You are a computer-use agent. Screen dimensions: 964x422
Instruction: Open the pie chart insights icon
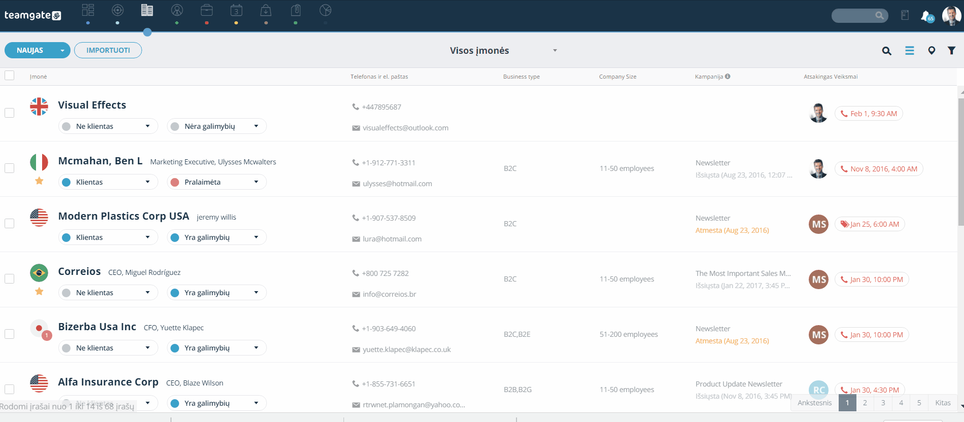[326, 10]
